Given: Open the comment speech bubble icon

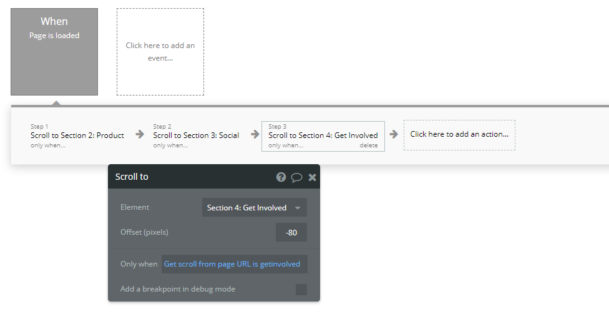Looking at the screenshot, I should tap(296, 177).
